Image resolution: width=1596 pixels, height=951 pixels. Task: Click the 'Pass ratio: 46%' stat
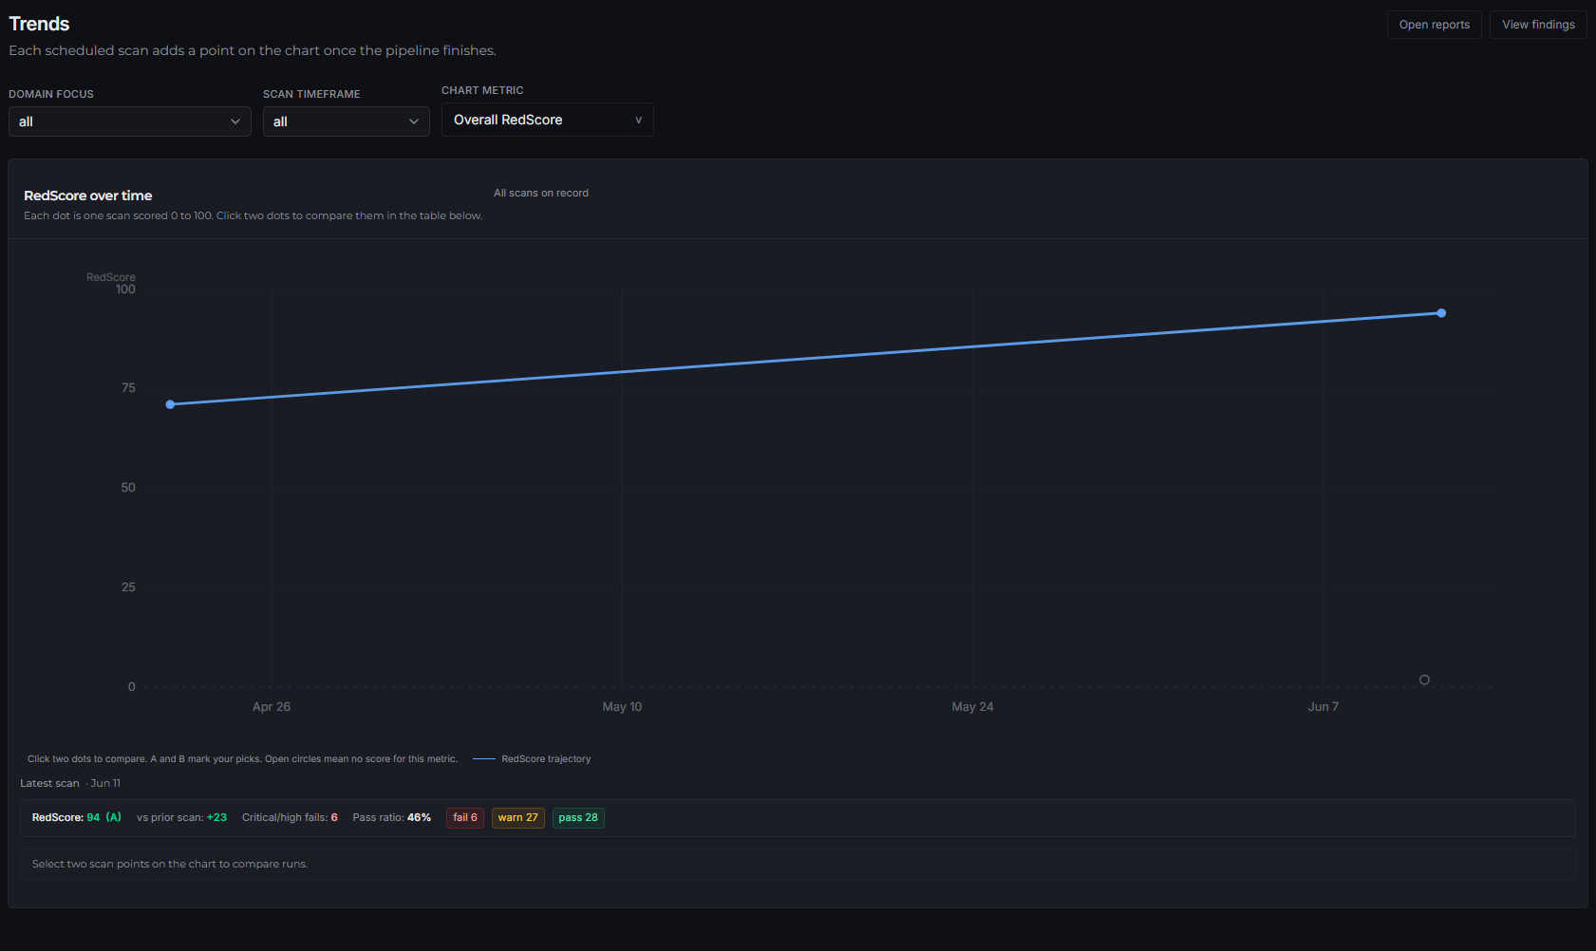click(392, 818)
